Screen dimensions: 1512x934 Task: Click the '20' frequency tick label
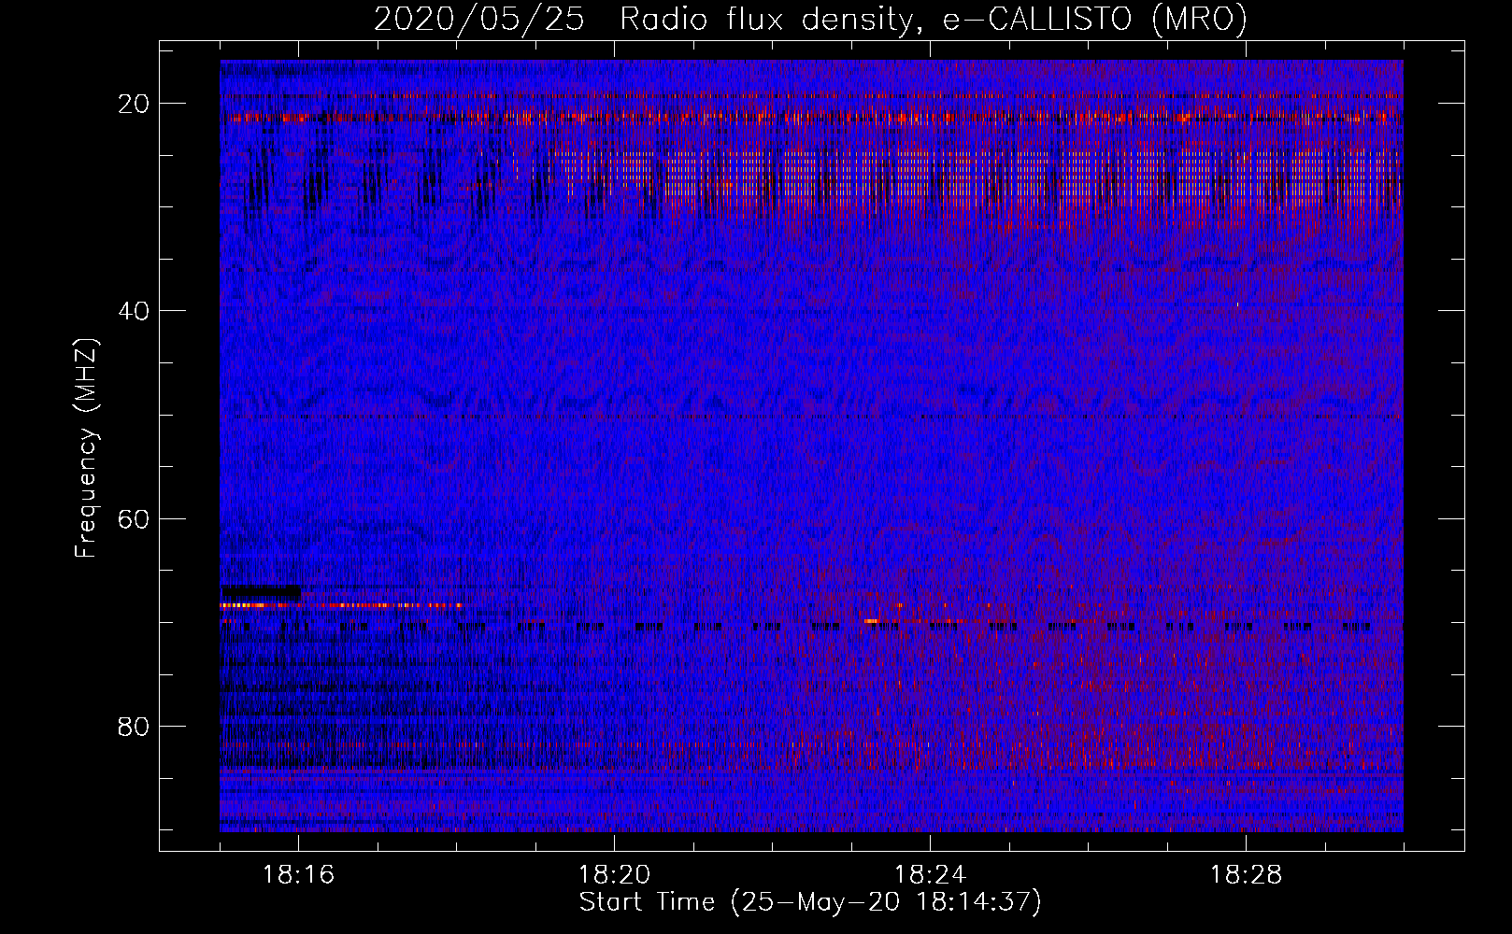[x=134, y=104]
